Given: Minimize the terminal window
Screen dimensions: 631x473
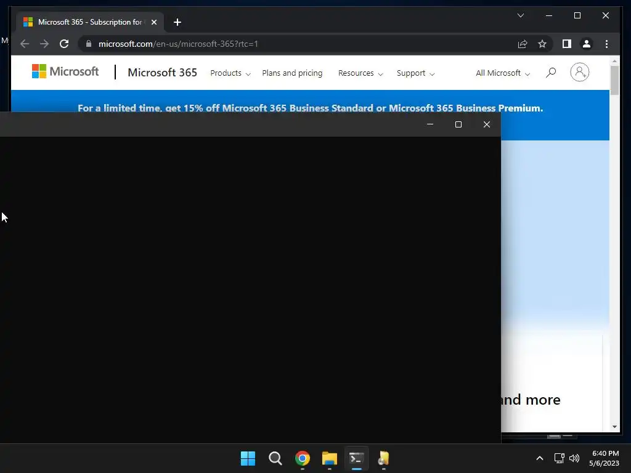Looking at the screenshot, I should point(429,124).
